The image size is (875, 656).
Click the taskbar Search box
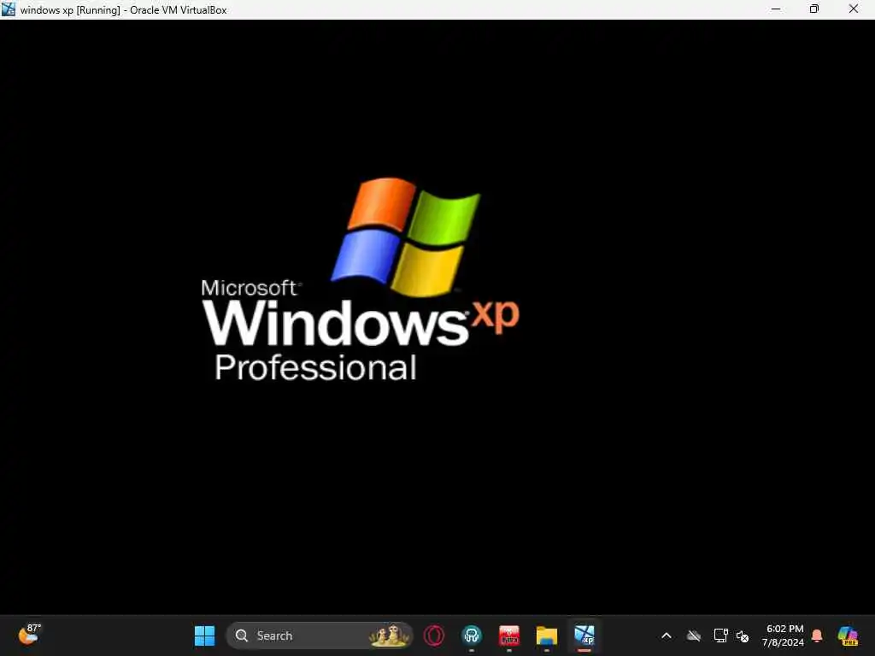[320, 635]
